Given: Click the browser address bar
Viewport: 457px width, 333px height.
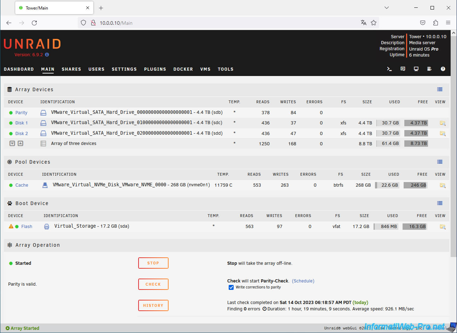Looking at the screenshot, I should [x=226, y=23].
